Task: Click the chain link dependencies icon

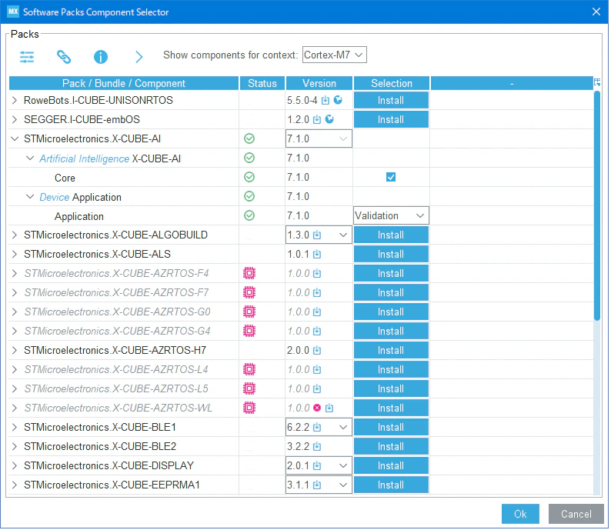Action: (x=64, y=57)
